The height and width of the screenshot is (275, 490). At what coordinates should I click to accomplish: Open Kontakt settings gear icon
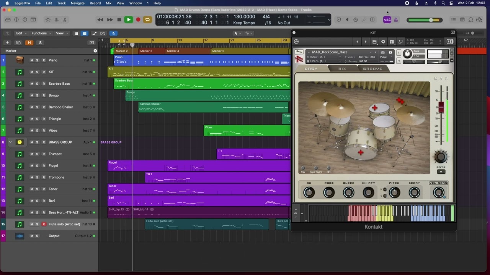[x=383, y=42]
